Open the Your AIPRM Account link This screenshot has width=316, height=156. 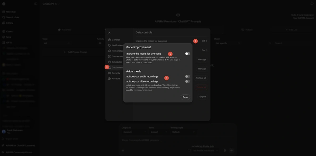[x=303, y=18]
